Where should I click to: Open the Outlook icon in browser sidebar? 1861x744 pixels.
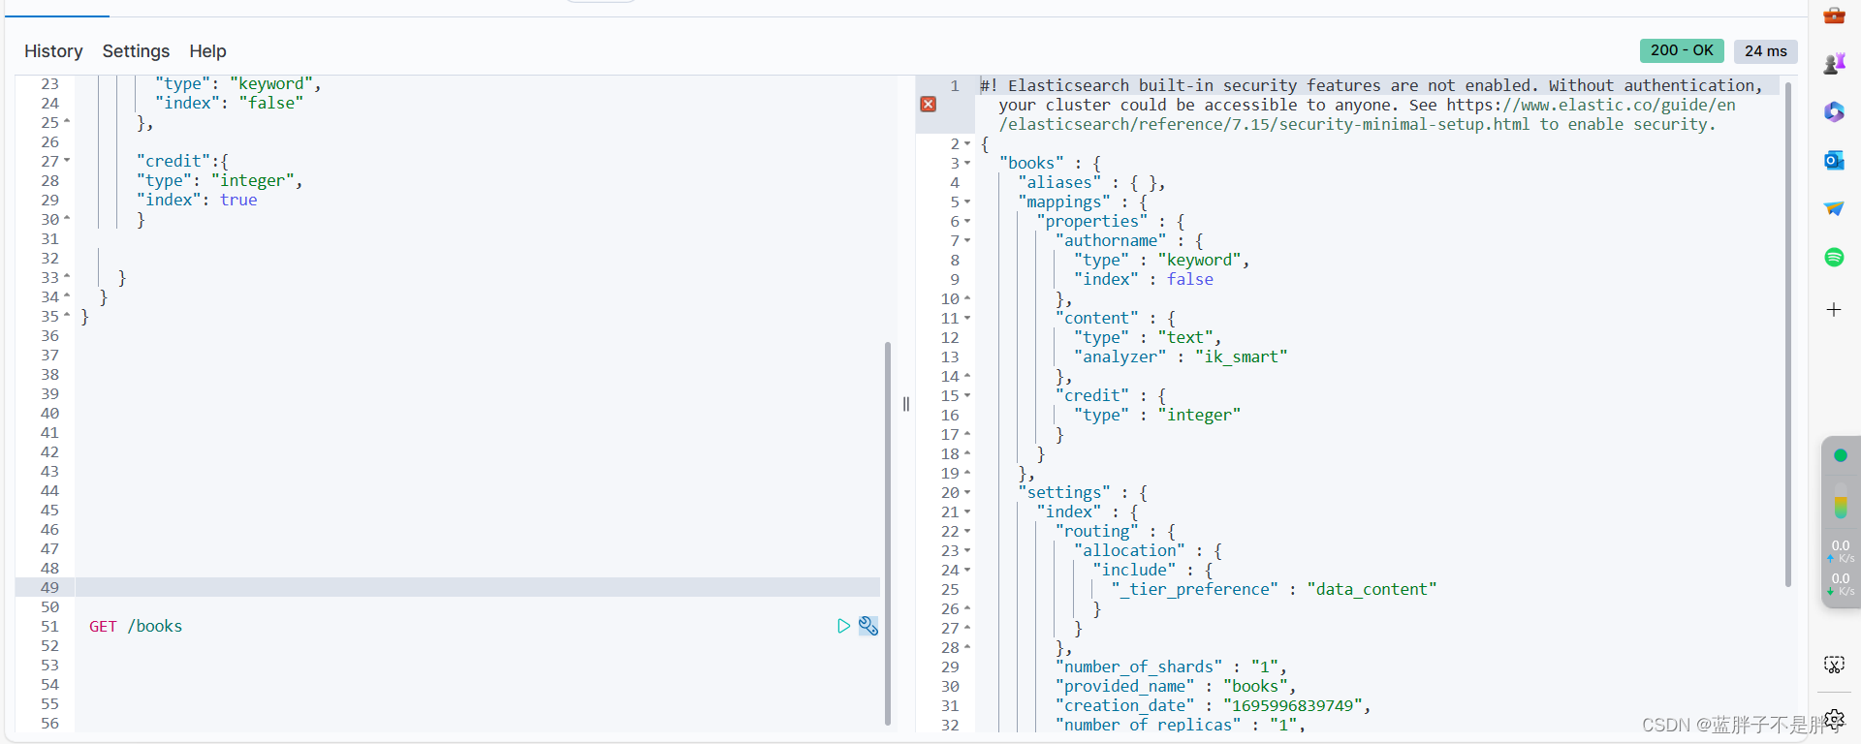point(1834,160)
